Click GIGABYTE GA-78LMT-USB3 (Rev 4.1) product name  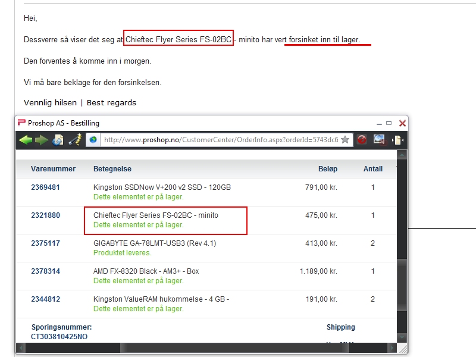(x=155, y=243)
